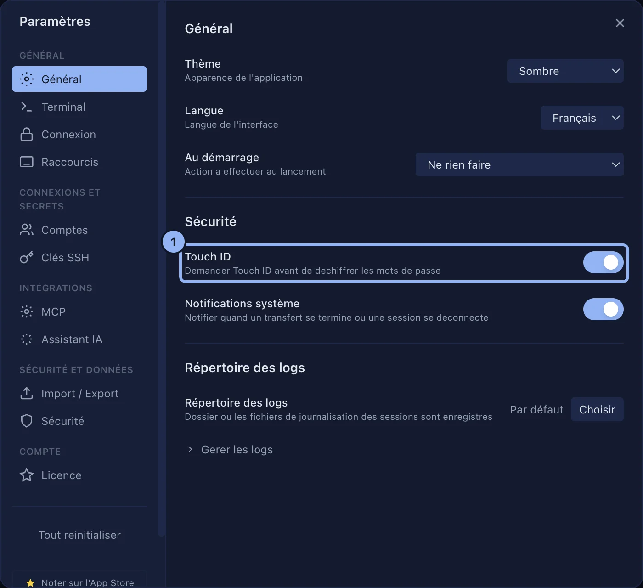Open the Import / Export settings tab
This screenshot has width=643, height=588.
79,393
